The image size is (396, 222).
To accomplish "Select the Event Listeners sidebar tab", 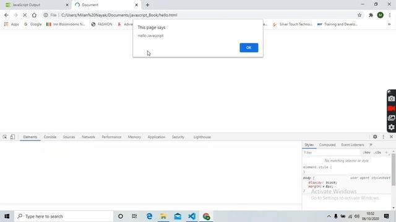I will 353,145.
